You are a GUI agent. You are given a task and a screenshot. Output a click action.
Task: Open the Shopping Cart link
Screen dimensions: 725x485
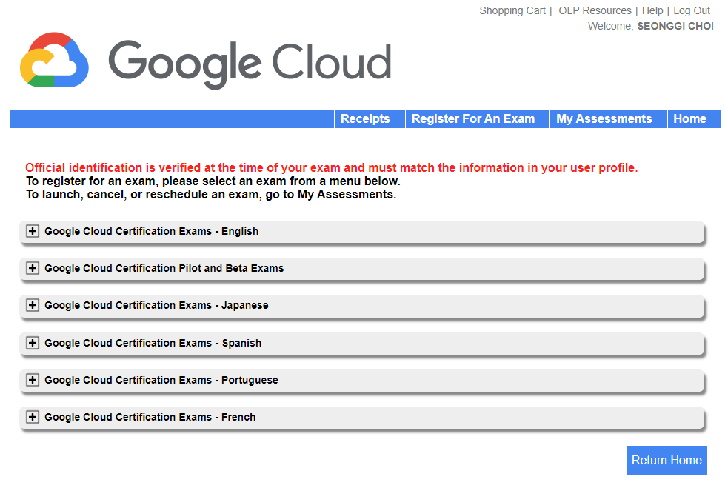(x=512, y=10)
